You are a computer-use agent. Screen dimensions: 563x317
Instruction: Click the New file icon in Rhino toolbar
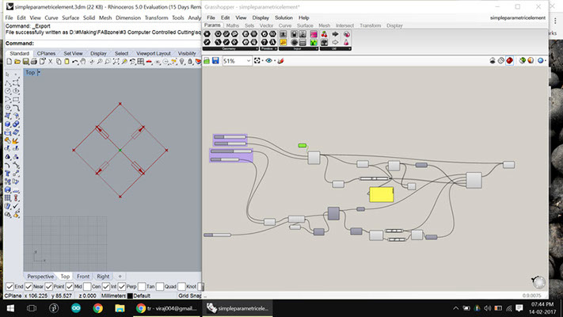click(x=10, y=62)
